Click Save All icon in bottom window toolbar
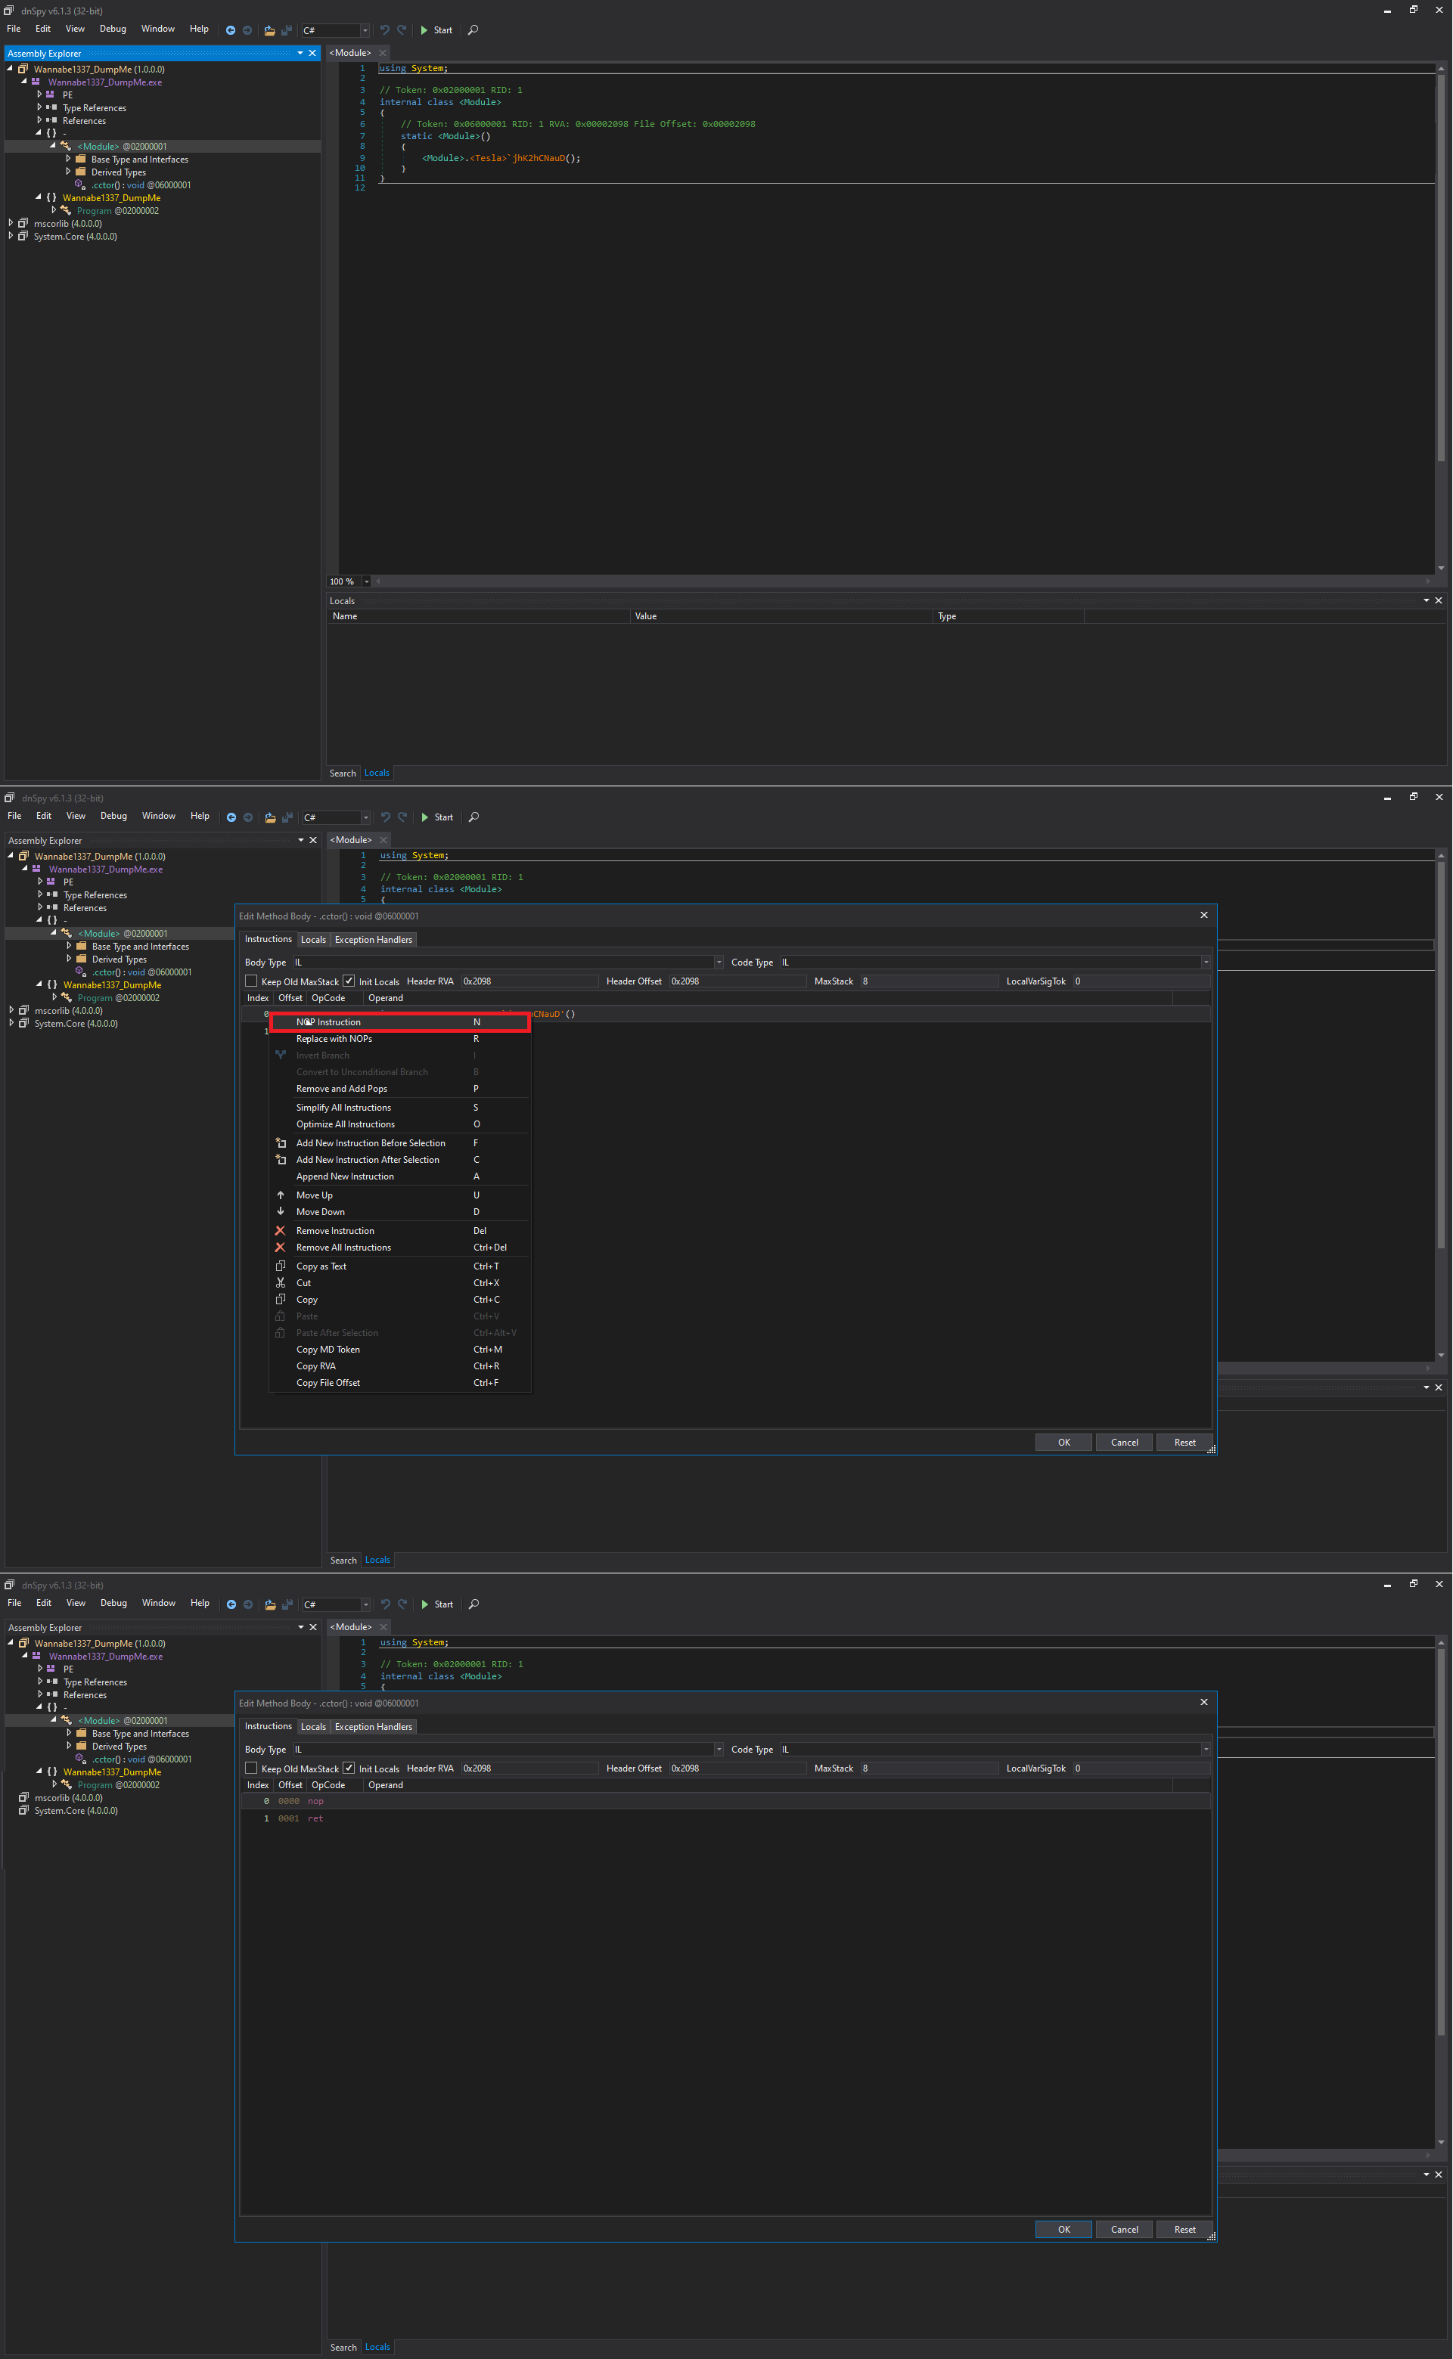 coord(287,1604)
